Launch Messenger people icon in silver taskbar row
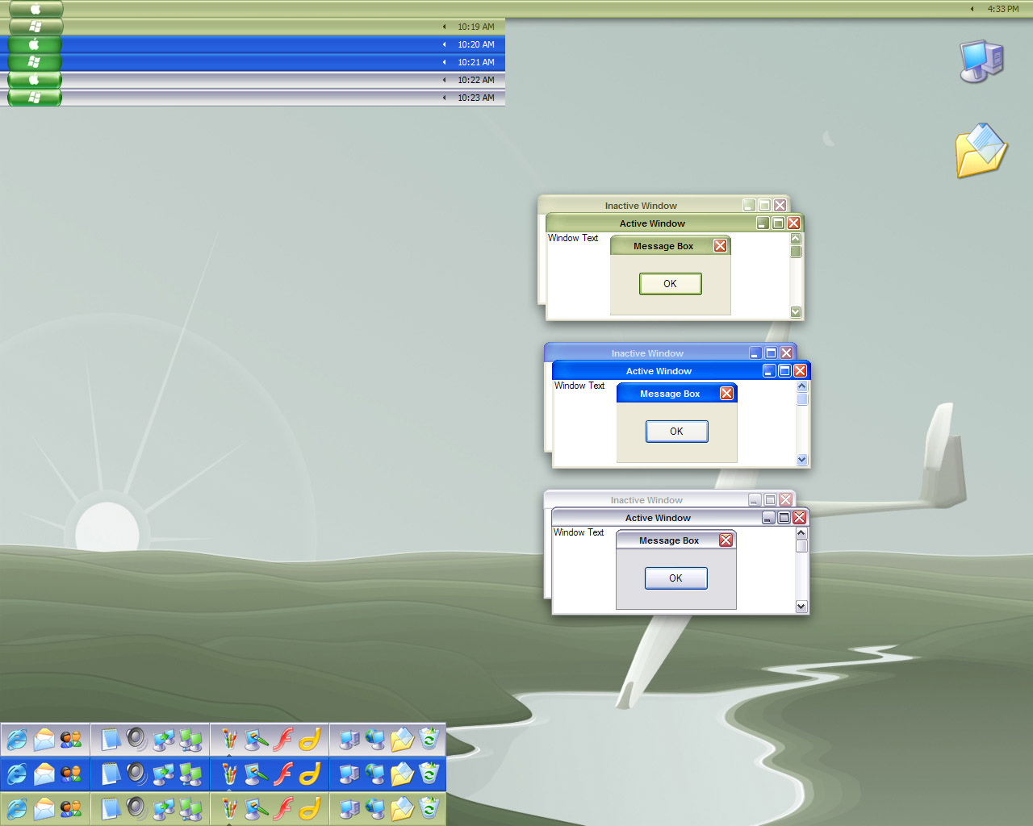 tap(71, 739)
